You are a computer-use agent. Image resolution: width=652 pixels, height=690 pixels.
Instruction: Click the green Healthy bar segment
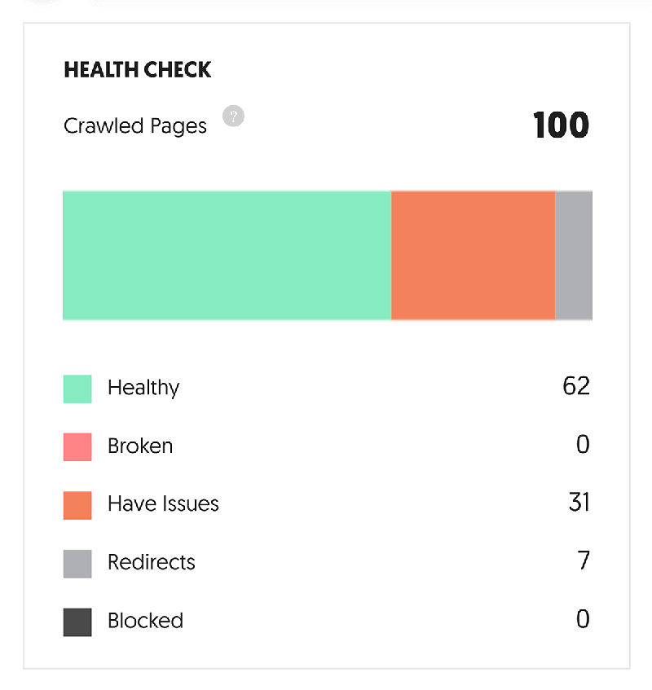227,256
